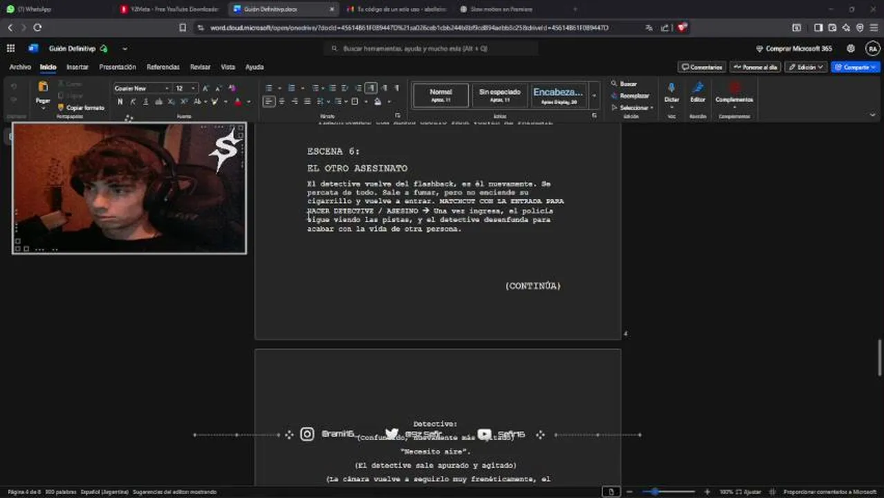Select align left paragraph button
884x498 pixels.
click(269, 101)
